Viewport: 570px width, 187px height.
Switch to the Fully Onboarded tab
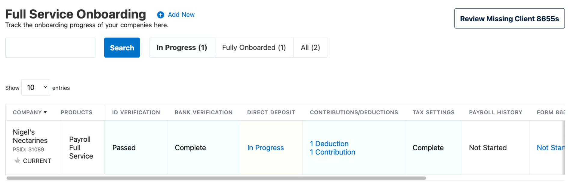[254, 47]
